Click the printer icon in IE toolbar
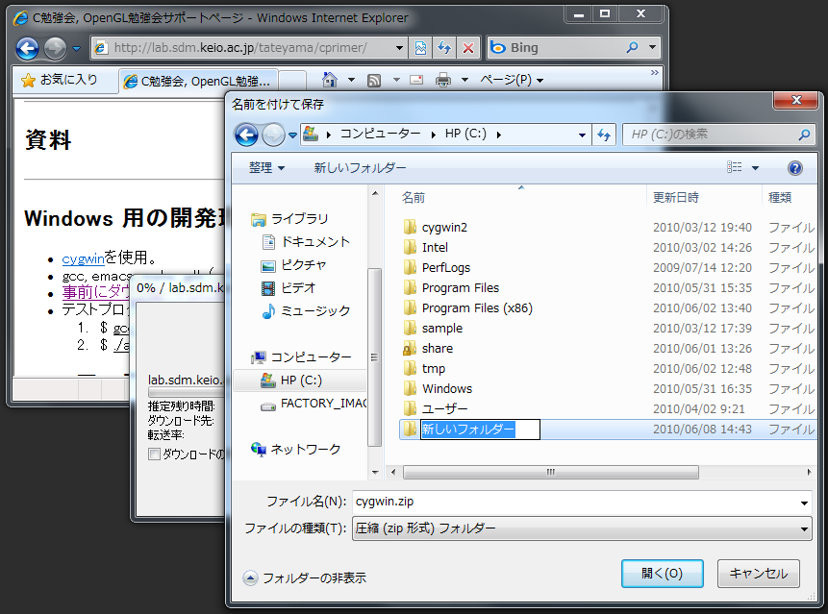The height and width of the screenshot is (614, 828). tap(443, 80)
